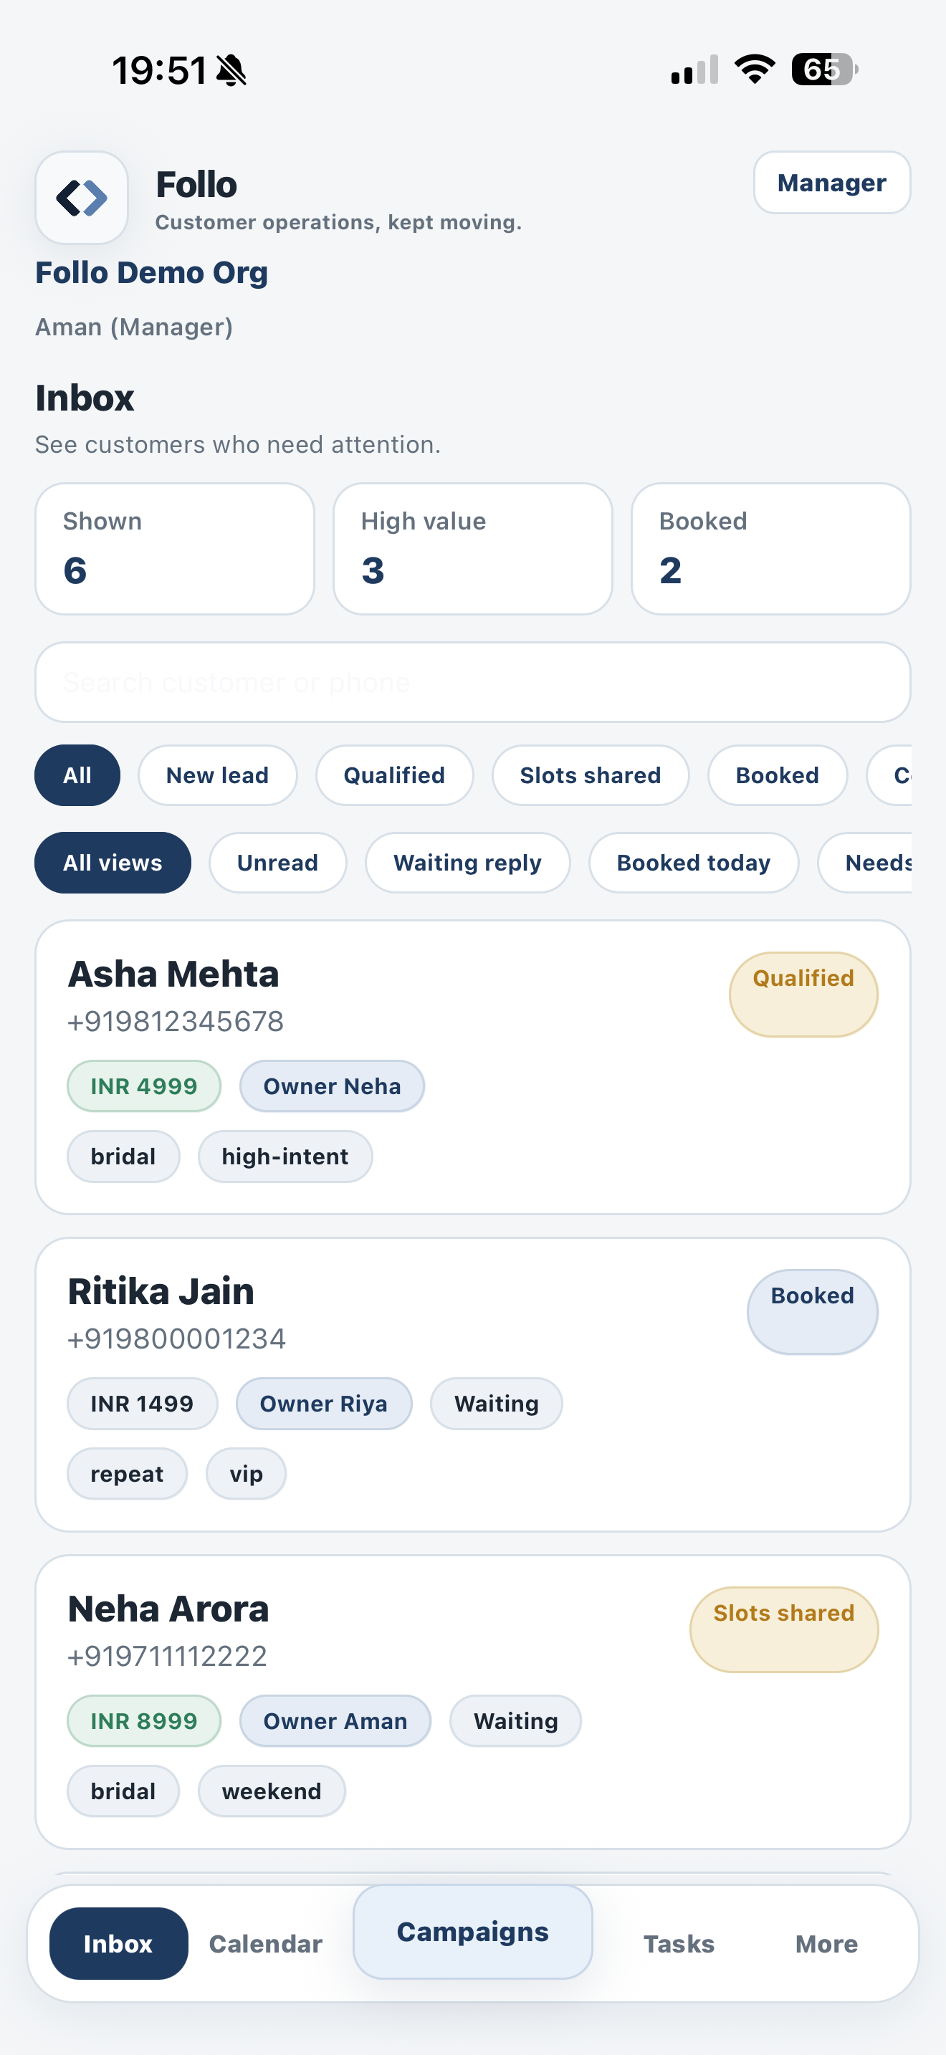Tap the High value stat card showing 3
Viewport: 946px width, 2055px height.
pyautogui.click(x=472, y=549)
